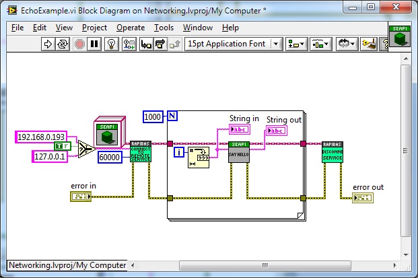Open the View menu
The width and height of the screenshot is (418, 278).
64,28
